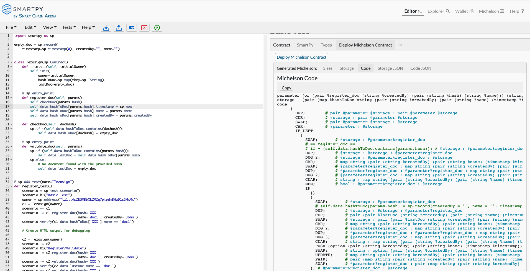This screenshot has width=530, height=271.
Task: Switch to the Types tab
Action: pos(326,45)
